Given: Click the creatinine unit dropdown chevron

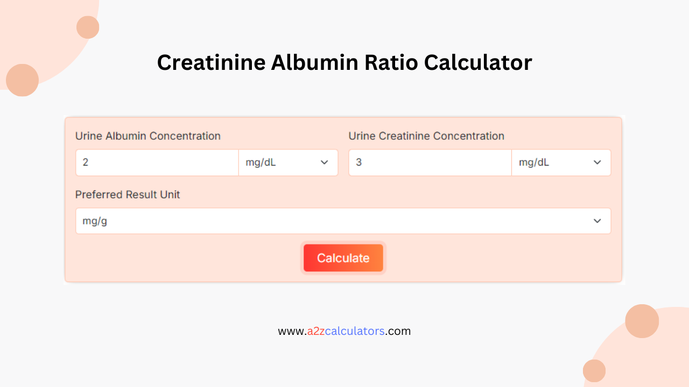Looking at the screenshot, I should (597, 162).
